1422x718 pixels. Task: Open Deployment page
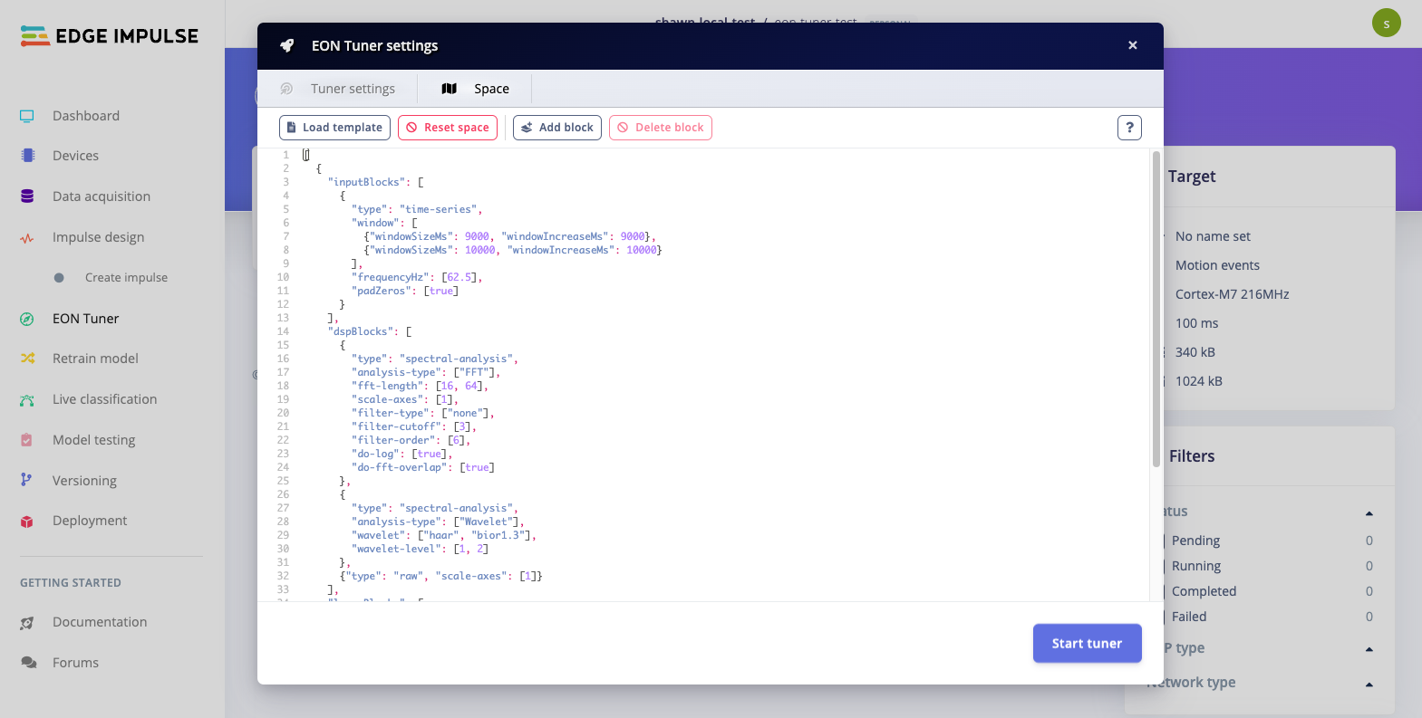click(90, 521)
